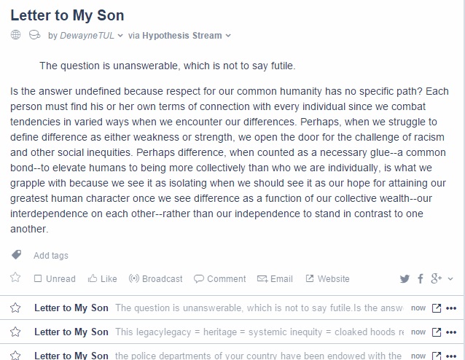The image size is (465, 360).
Task: Open the first list item in new window
Action: click(437, 308)
